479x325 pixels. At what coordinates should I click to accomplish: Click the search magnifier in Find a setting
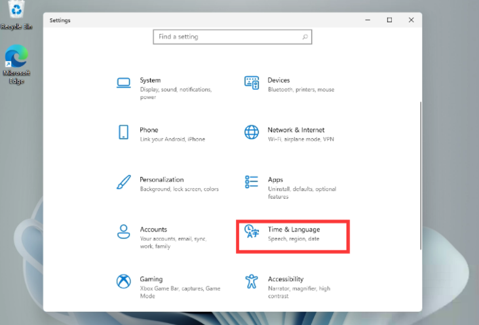[305, 37]
